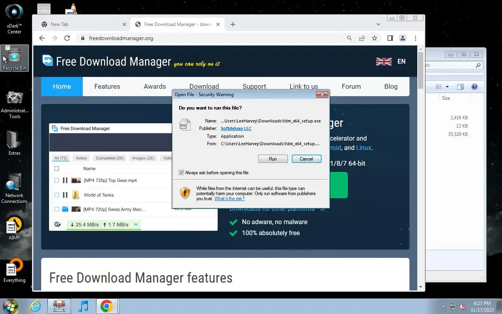Open the WinRAR taskbar icon
Image resolution: width=502 pixels, height=314 pixels.
[x=59, y=306]
